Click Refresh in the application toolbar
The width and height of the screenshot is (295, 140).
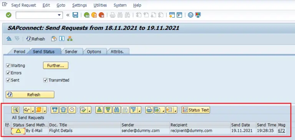36,39
